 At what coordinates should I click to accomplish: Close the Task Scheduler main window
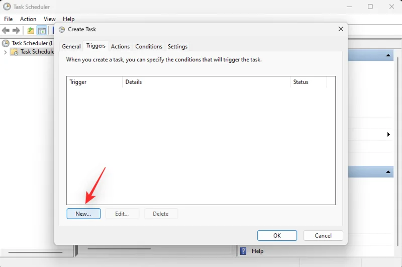(x=391, y=7)
